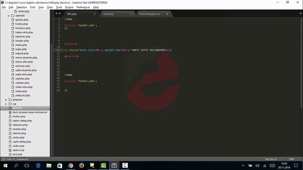Image resolution: width=303 pixels, height=170 pixels.
Task: Open the Goto menu
Action: (50, 8)
